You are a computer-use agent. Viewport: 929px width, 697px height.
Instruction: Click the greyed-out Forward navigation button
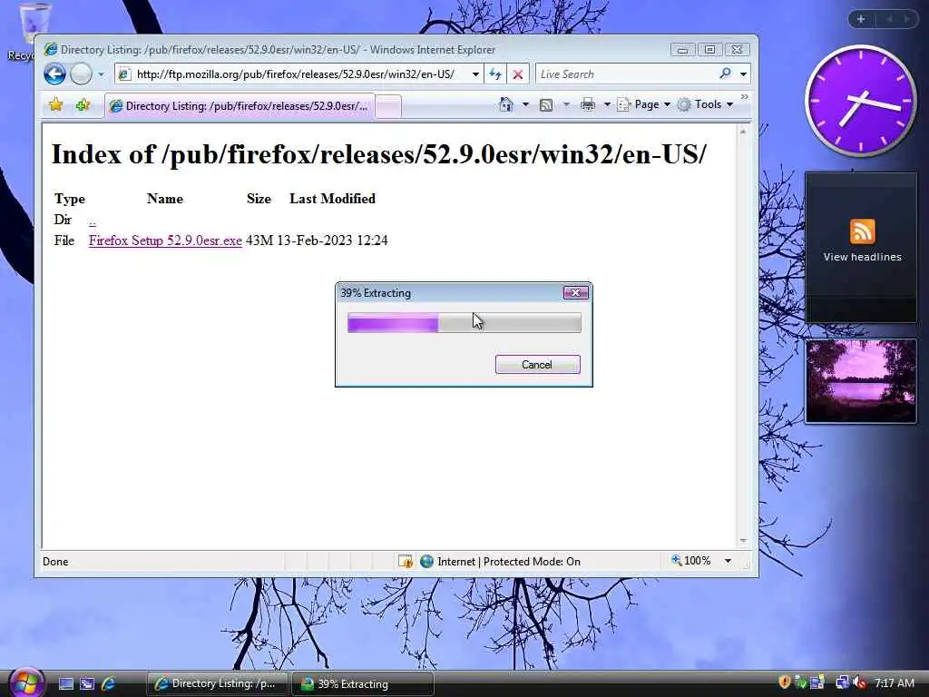coord(81,74)
